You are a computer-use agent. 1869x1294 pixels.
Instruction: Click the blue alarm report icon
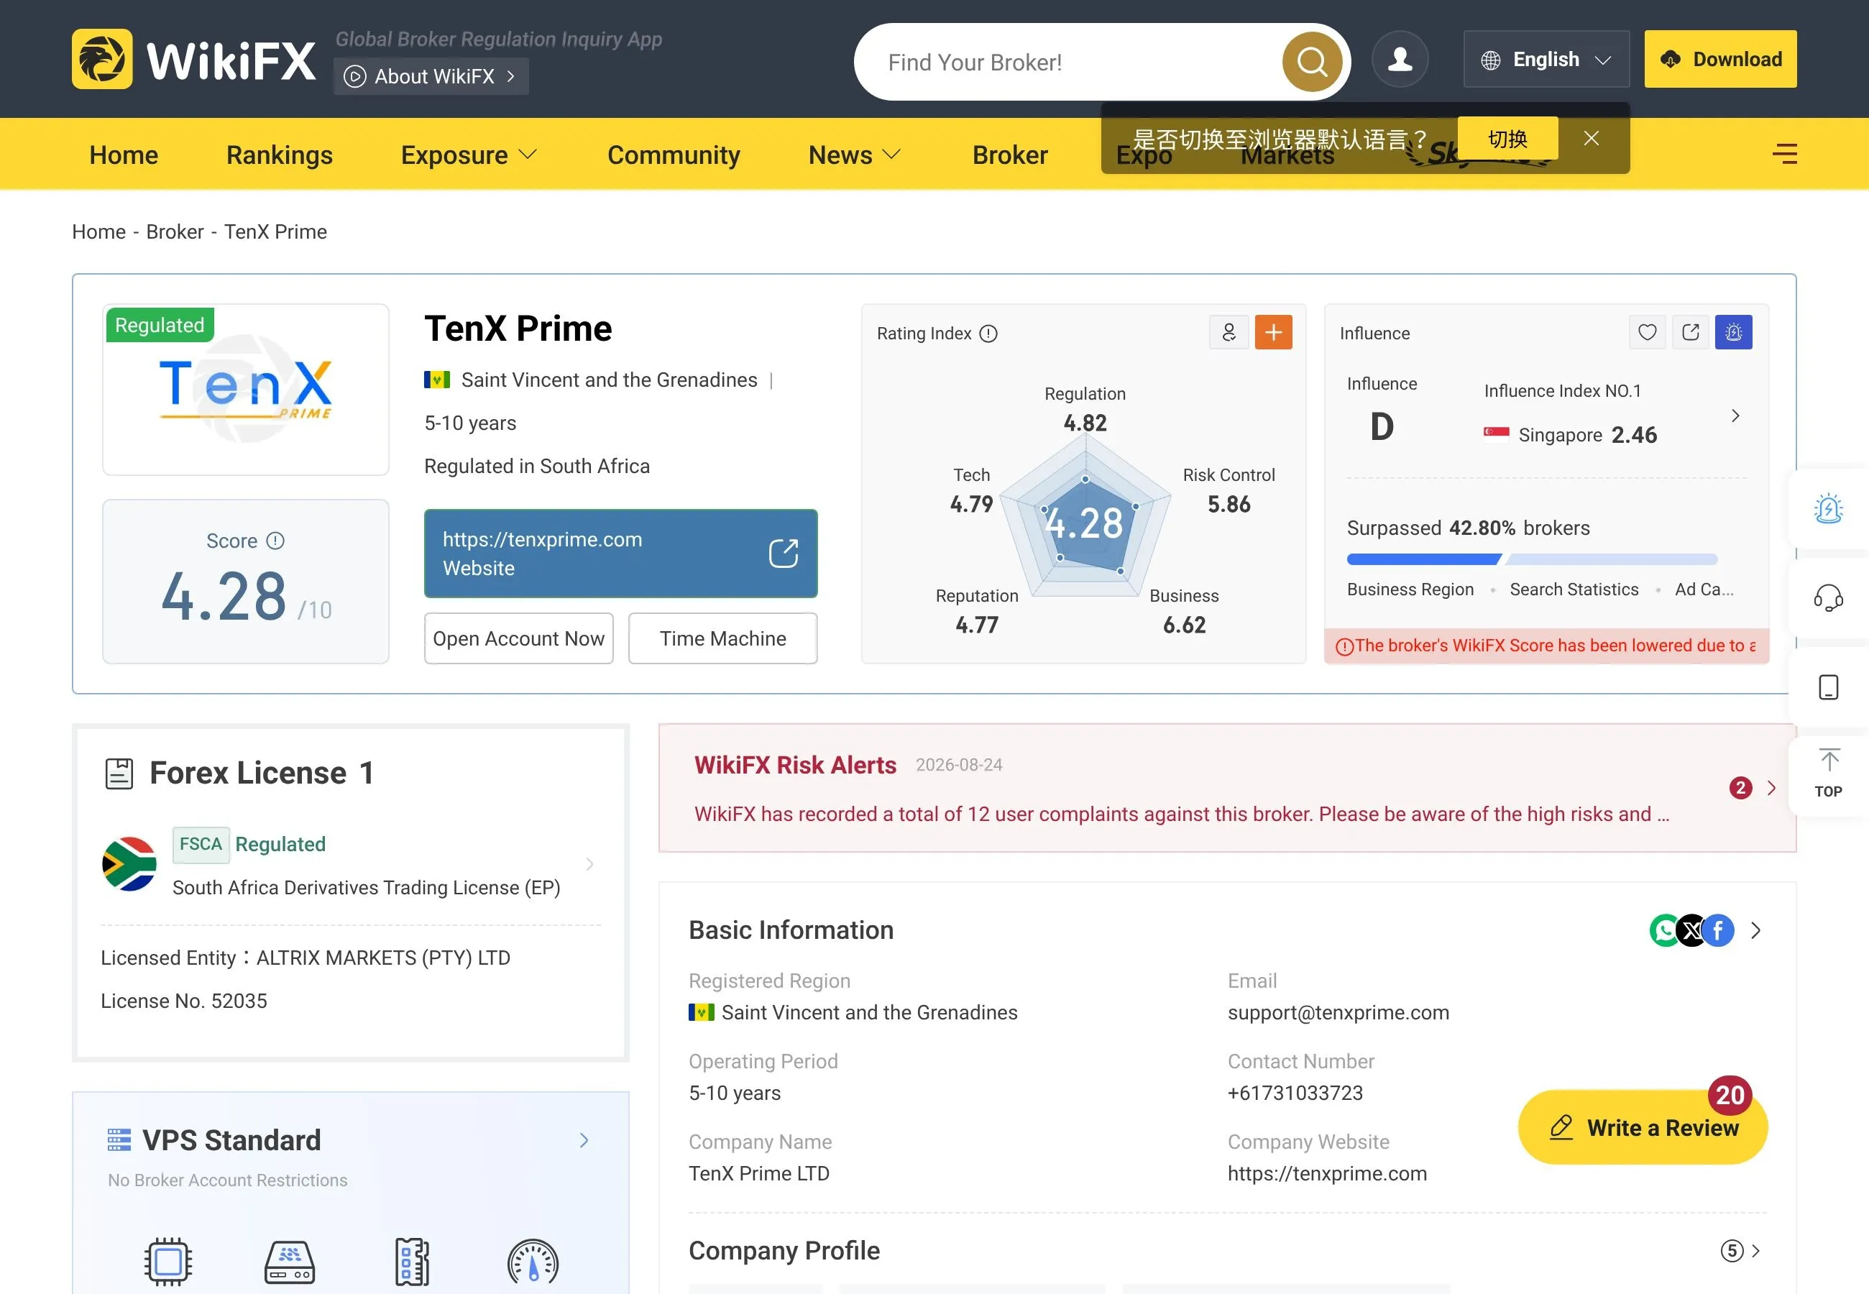[1734, 332]
